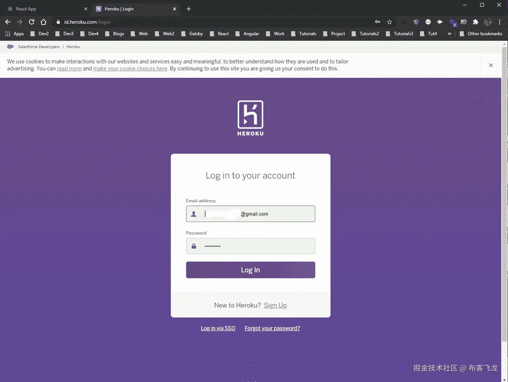Open the Project bookmarks folder
The width and height of the screenshot is (508, 382).
pos(334,34)
